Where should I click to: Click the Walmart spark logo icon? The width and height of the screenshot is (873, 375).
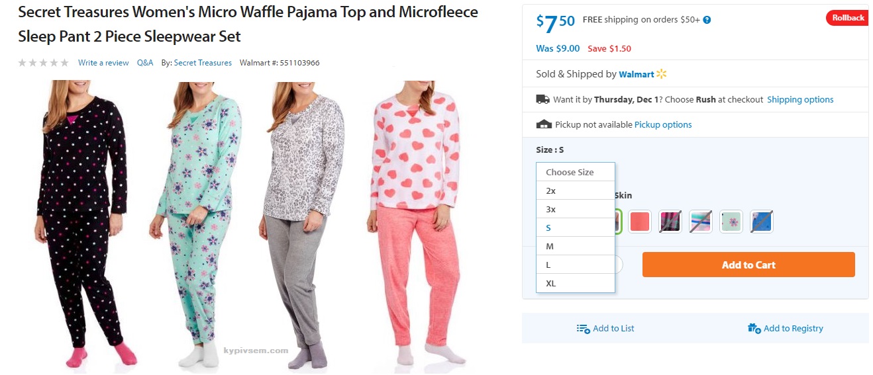pos(662,74)
